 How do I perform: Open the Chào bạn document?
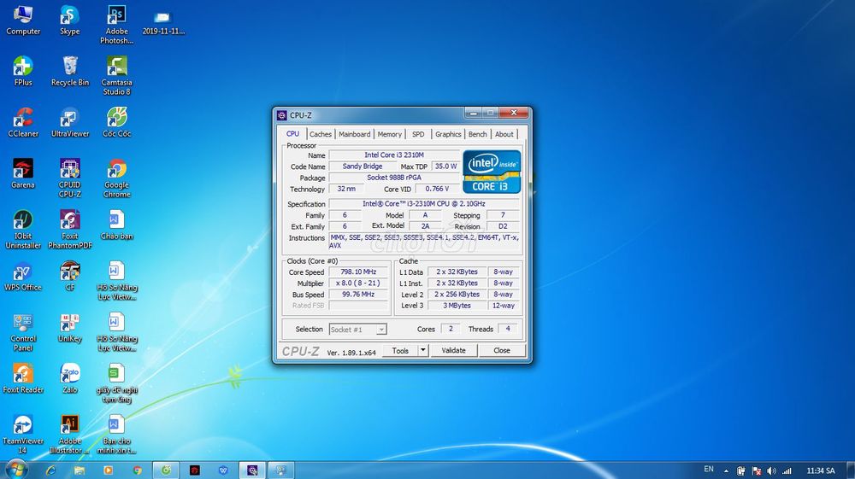(x=116, y=225)
